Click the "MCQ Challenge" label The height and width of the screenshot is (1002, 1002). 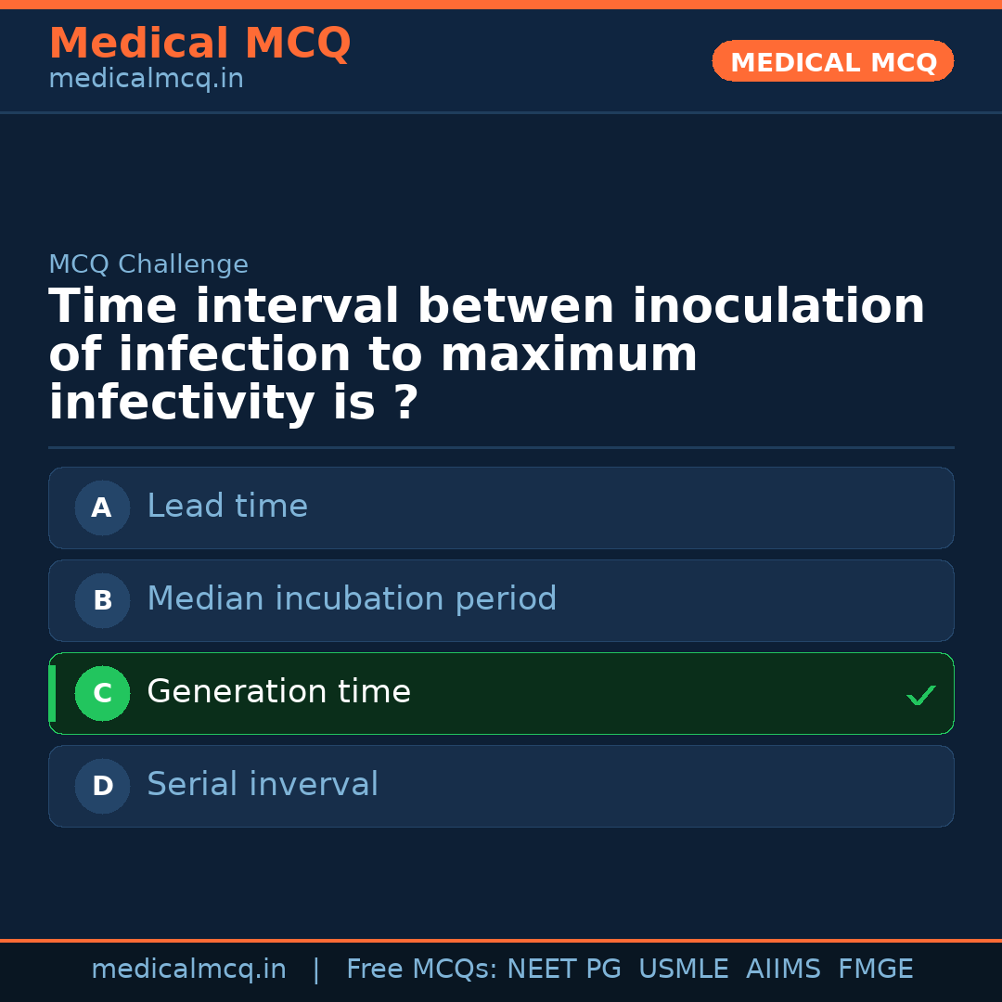pyautogui.click(x=148, y=265)
